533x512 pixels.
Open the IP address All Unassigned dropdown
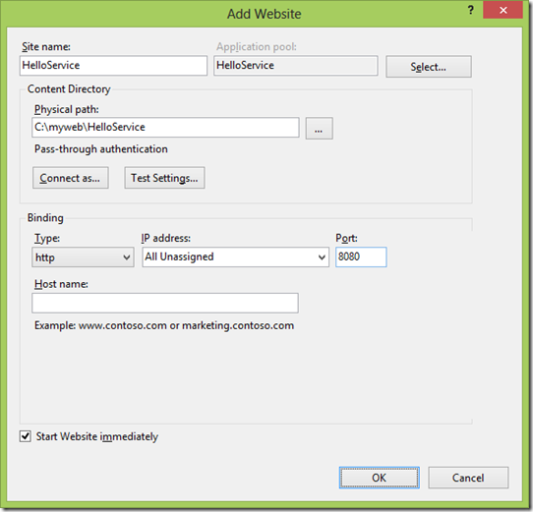(x=236, y=256)
